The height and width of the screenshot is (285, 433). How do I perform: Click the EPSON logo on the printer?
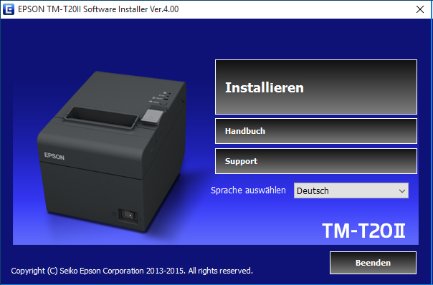54,156
